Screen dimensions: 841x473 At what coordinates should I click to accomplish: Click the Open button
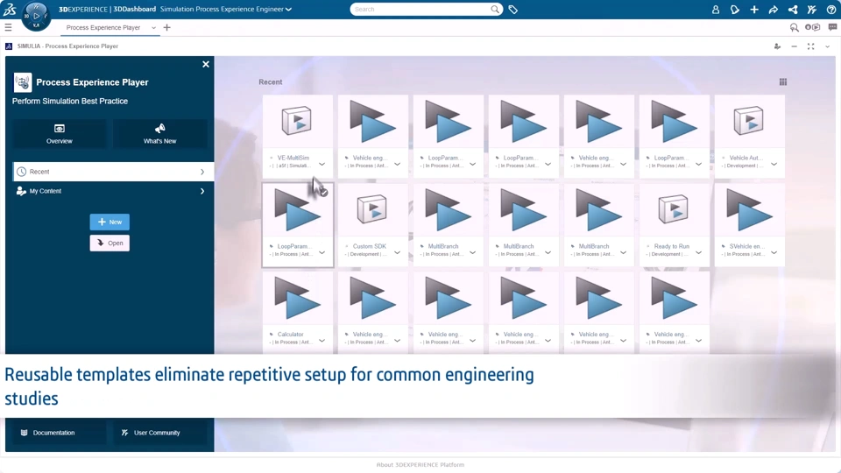[110, 243]
